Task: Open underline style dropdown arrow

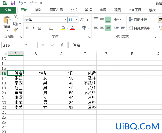Action: [44, 28]
